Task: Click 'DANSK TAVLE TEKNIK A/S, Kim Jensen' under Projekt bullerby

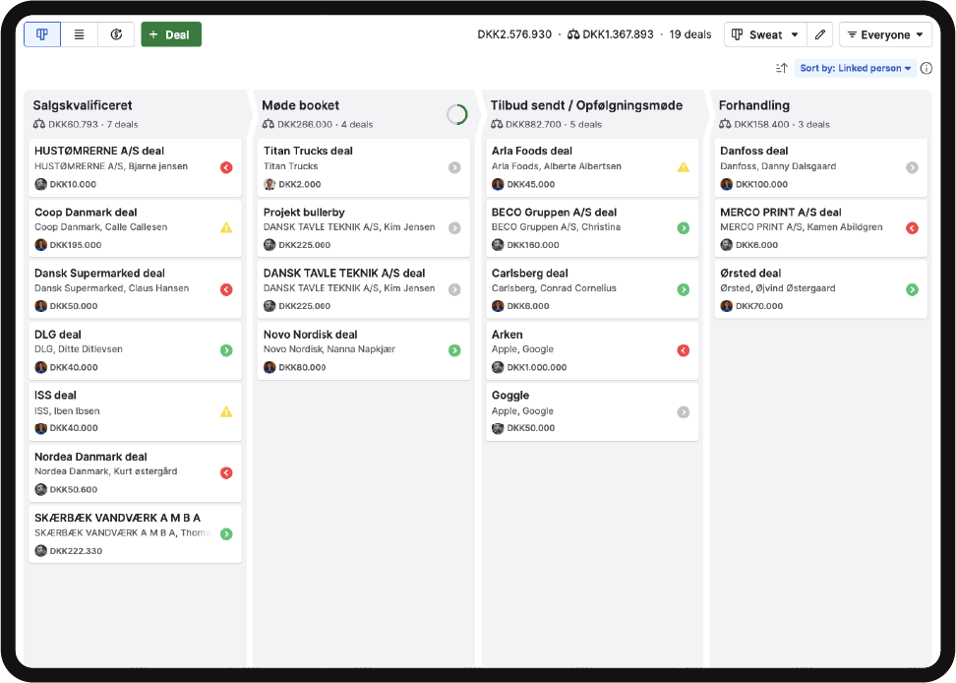Action: pos(349,227)
